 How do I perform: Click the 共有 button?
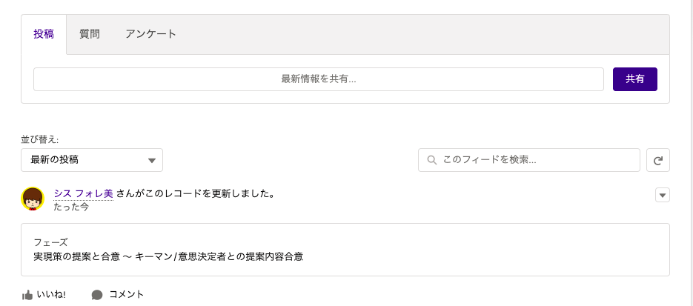[635, 79]
